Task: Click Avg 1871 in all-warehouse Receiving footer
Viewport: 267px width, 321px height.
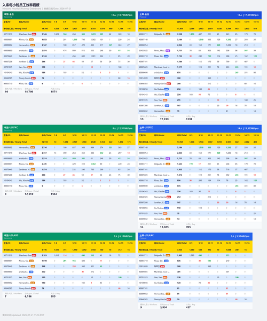Action: coord(53,92)
